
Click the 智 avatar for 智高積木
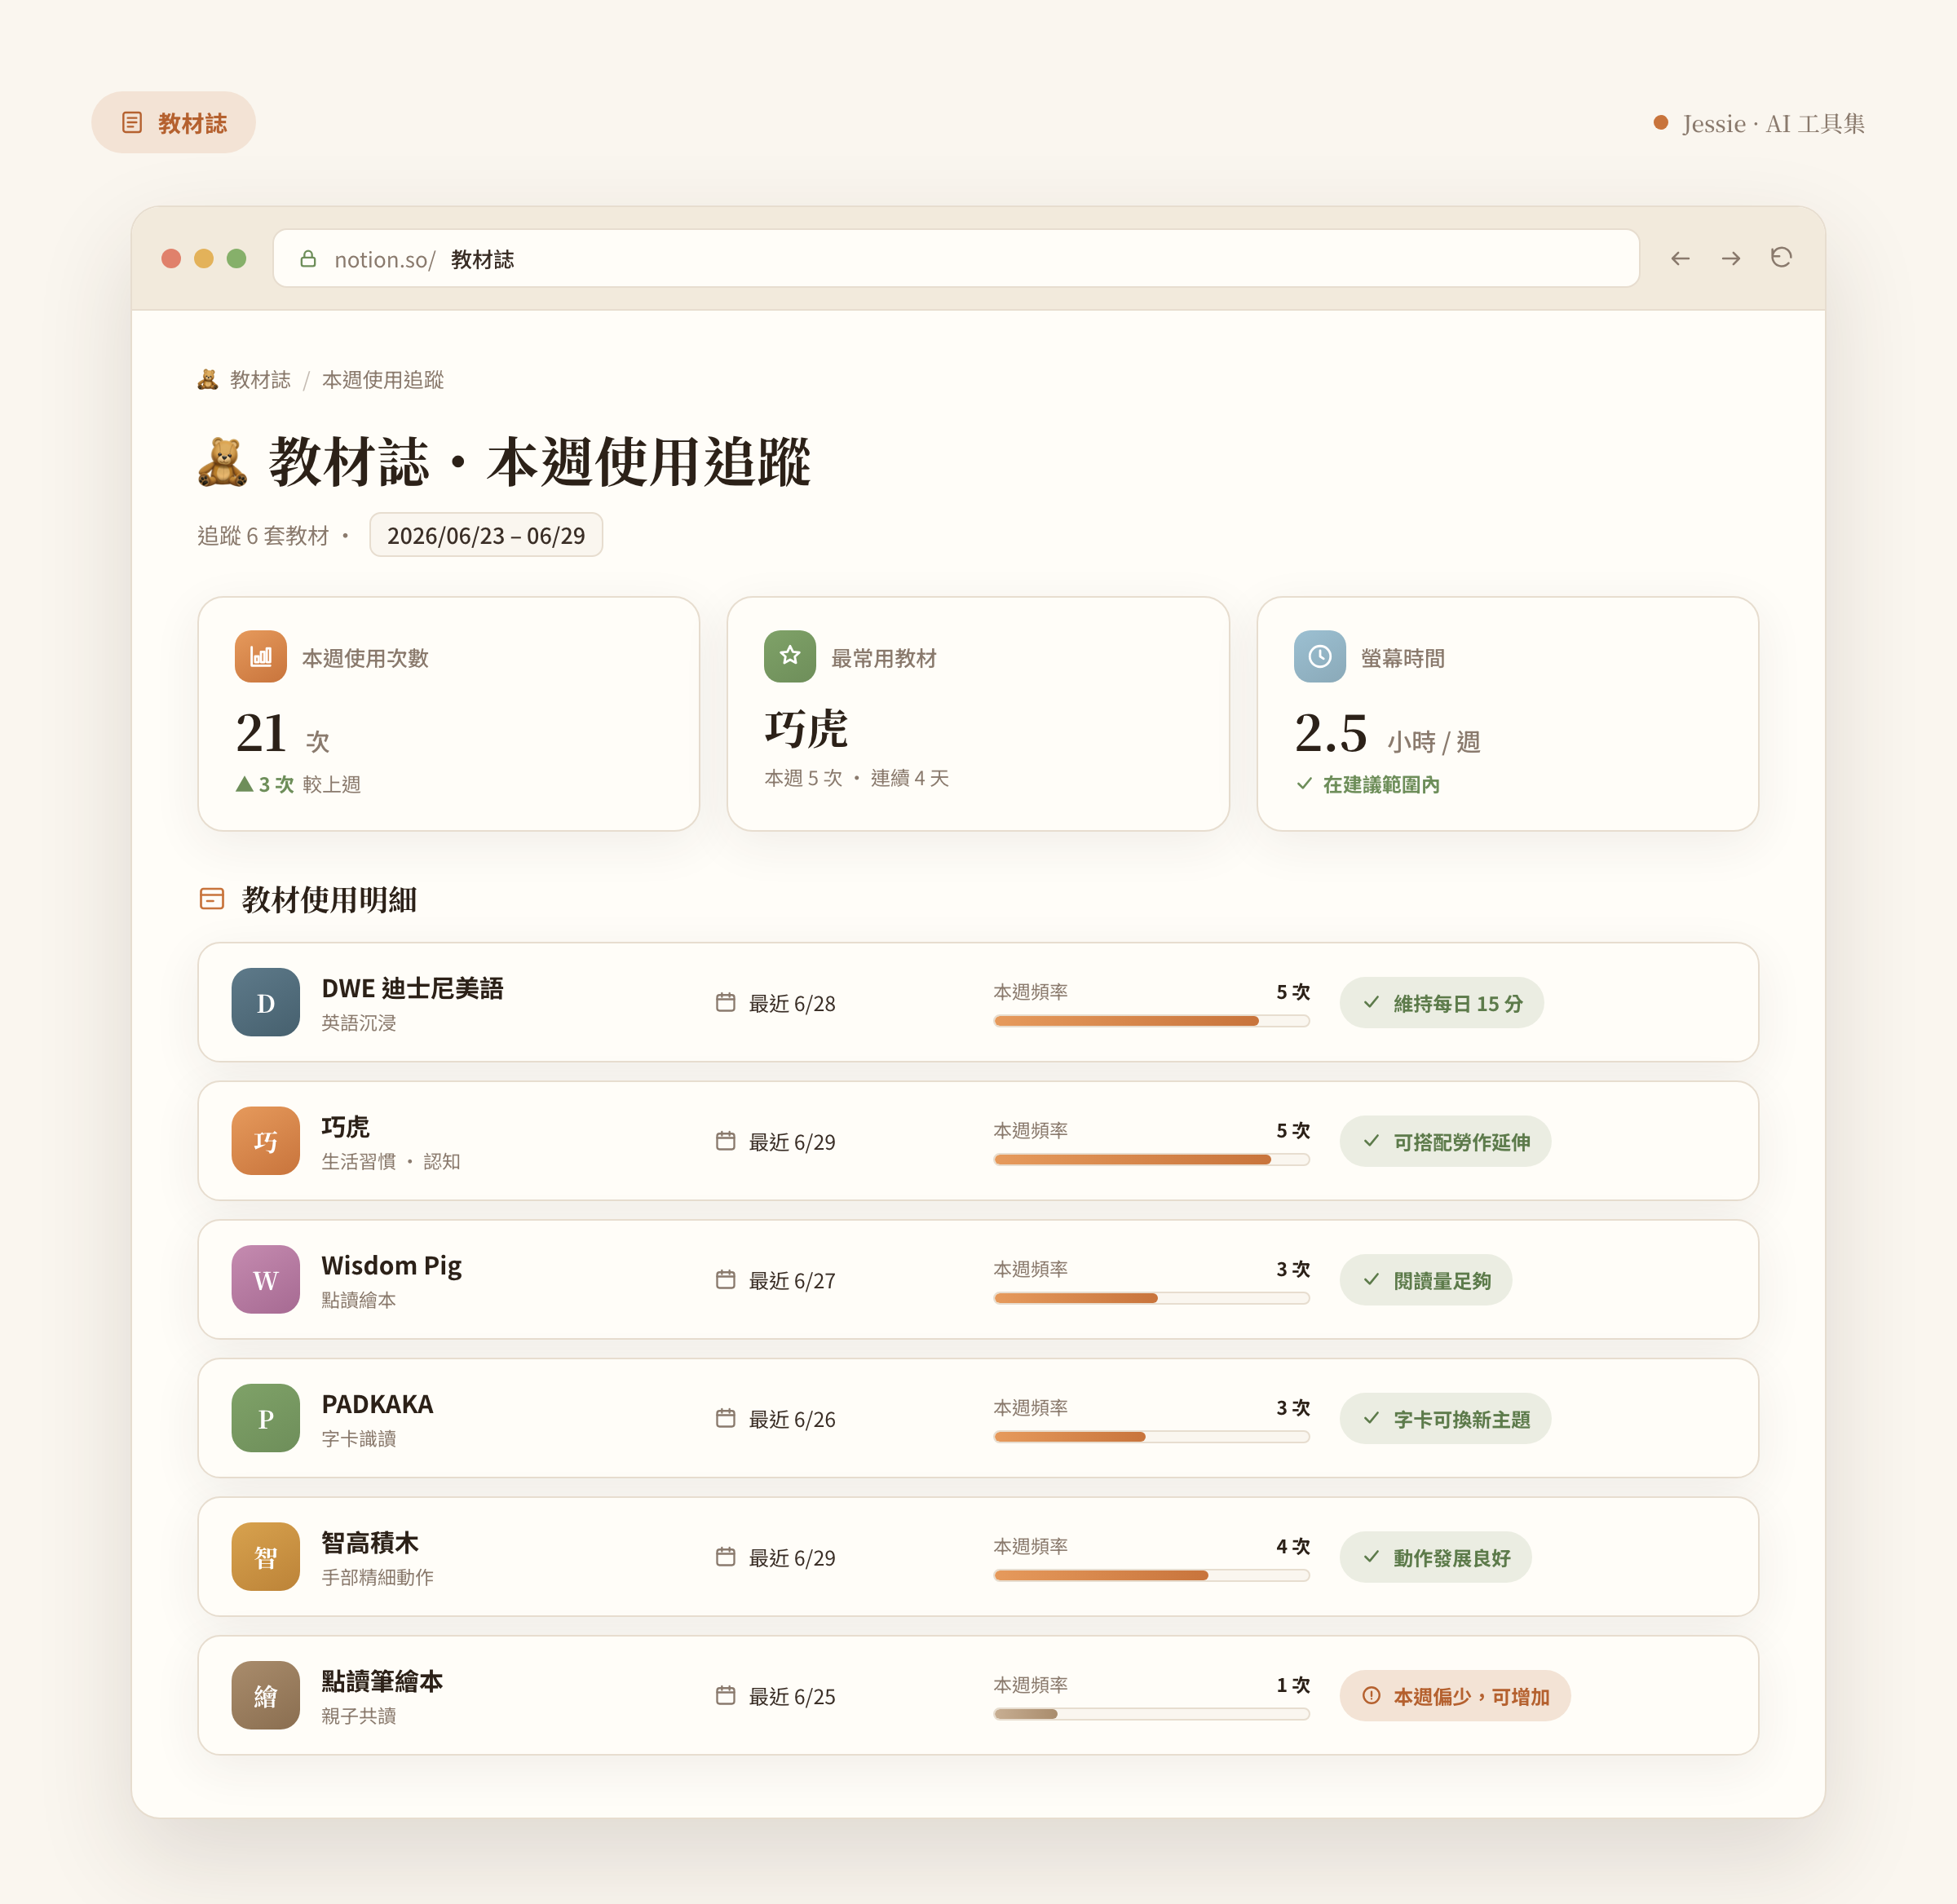[266, 1557]
